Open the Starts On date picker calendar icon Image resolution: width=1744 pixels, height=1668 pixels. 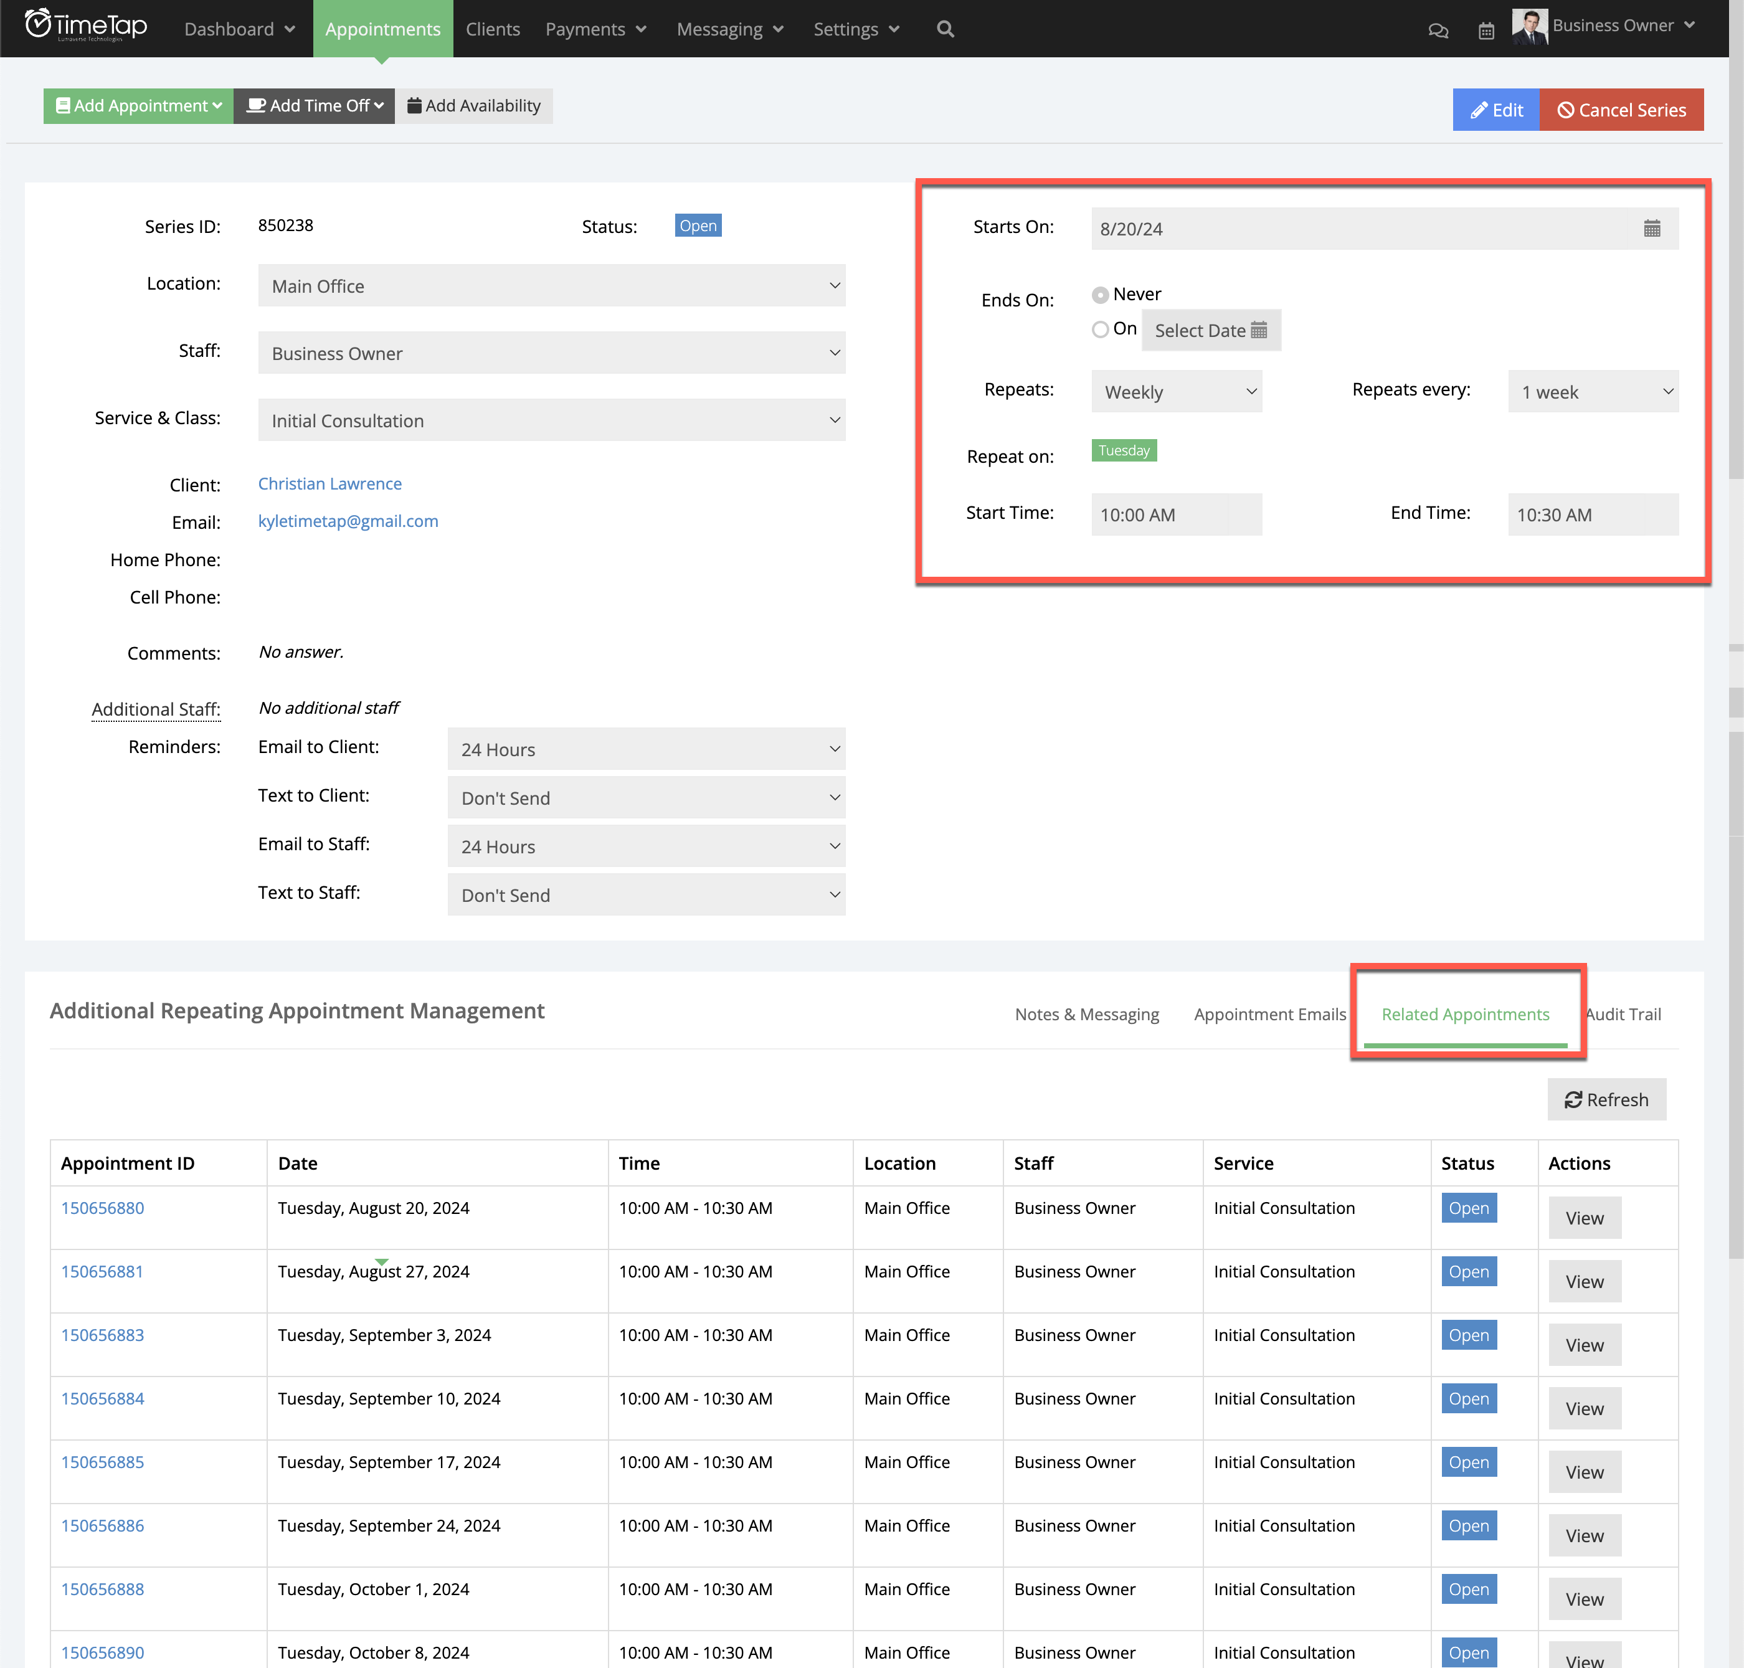(1652, 229)
